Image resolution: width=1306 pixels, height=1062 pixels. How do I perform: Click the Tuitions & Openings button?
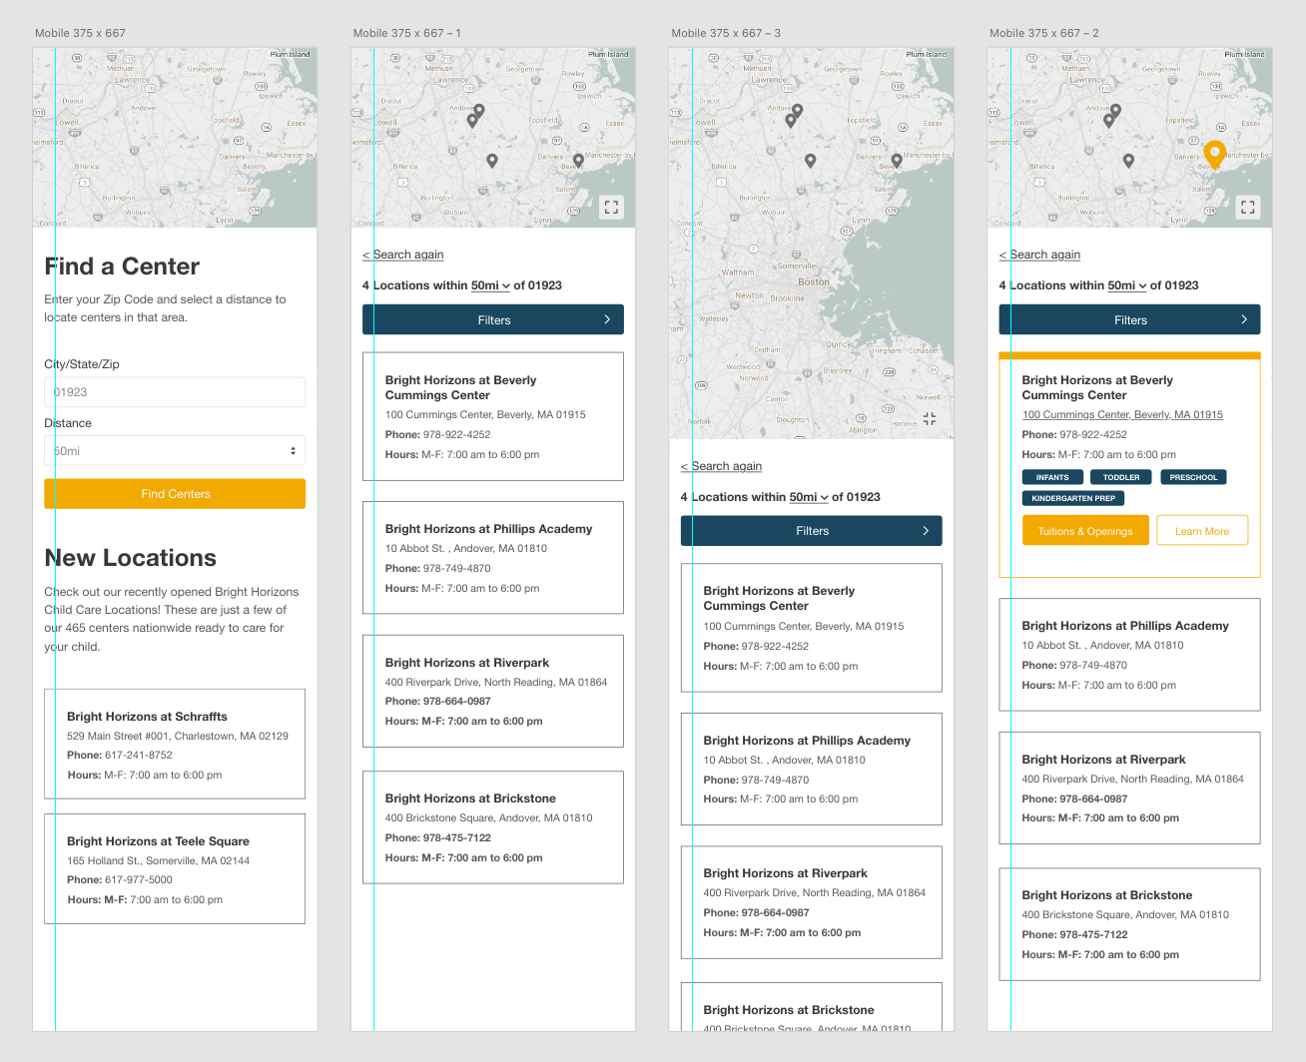[x=1085, y=531]
